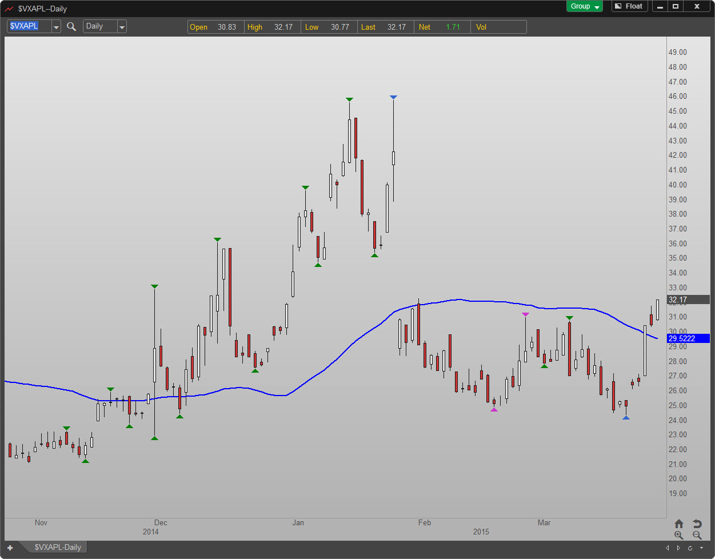Screen dimensions: 715x559
Task: Add a new chart tab with plus icon
Action: point(10,548)
